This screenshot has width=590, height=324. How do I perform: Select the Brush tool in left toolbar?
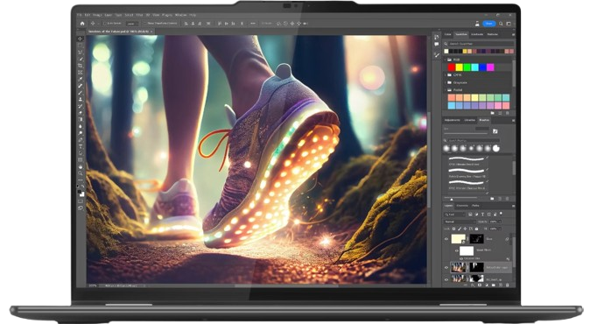(x=81, y=93)
